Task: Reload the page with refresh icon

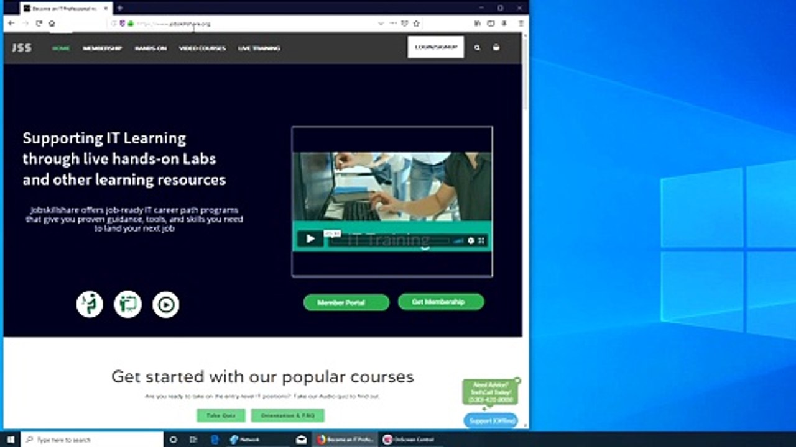Action: coord(39,24)
